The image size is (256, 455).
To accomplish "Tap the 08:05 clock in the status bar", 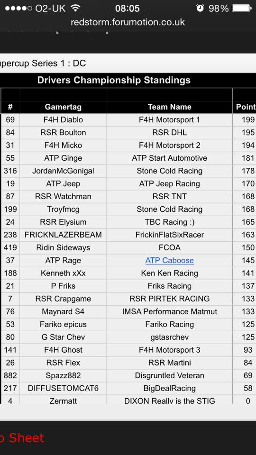I will pos(127,9).
